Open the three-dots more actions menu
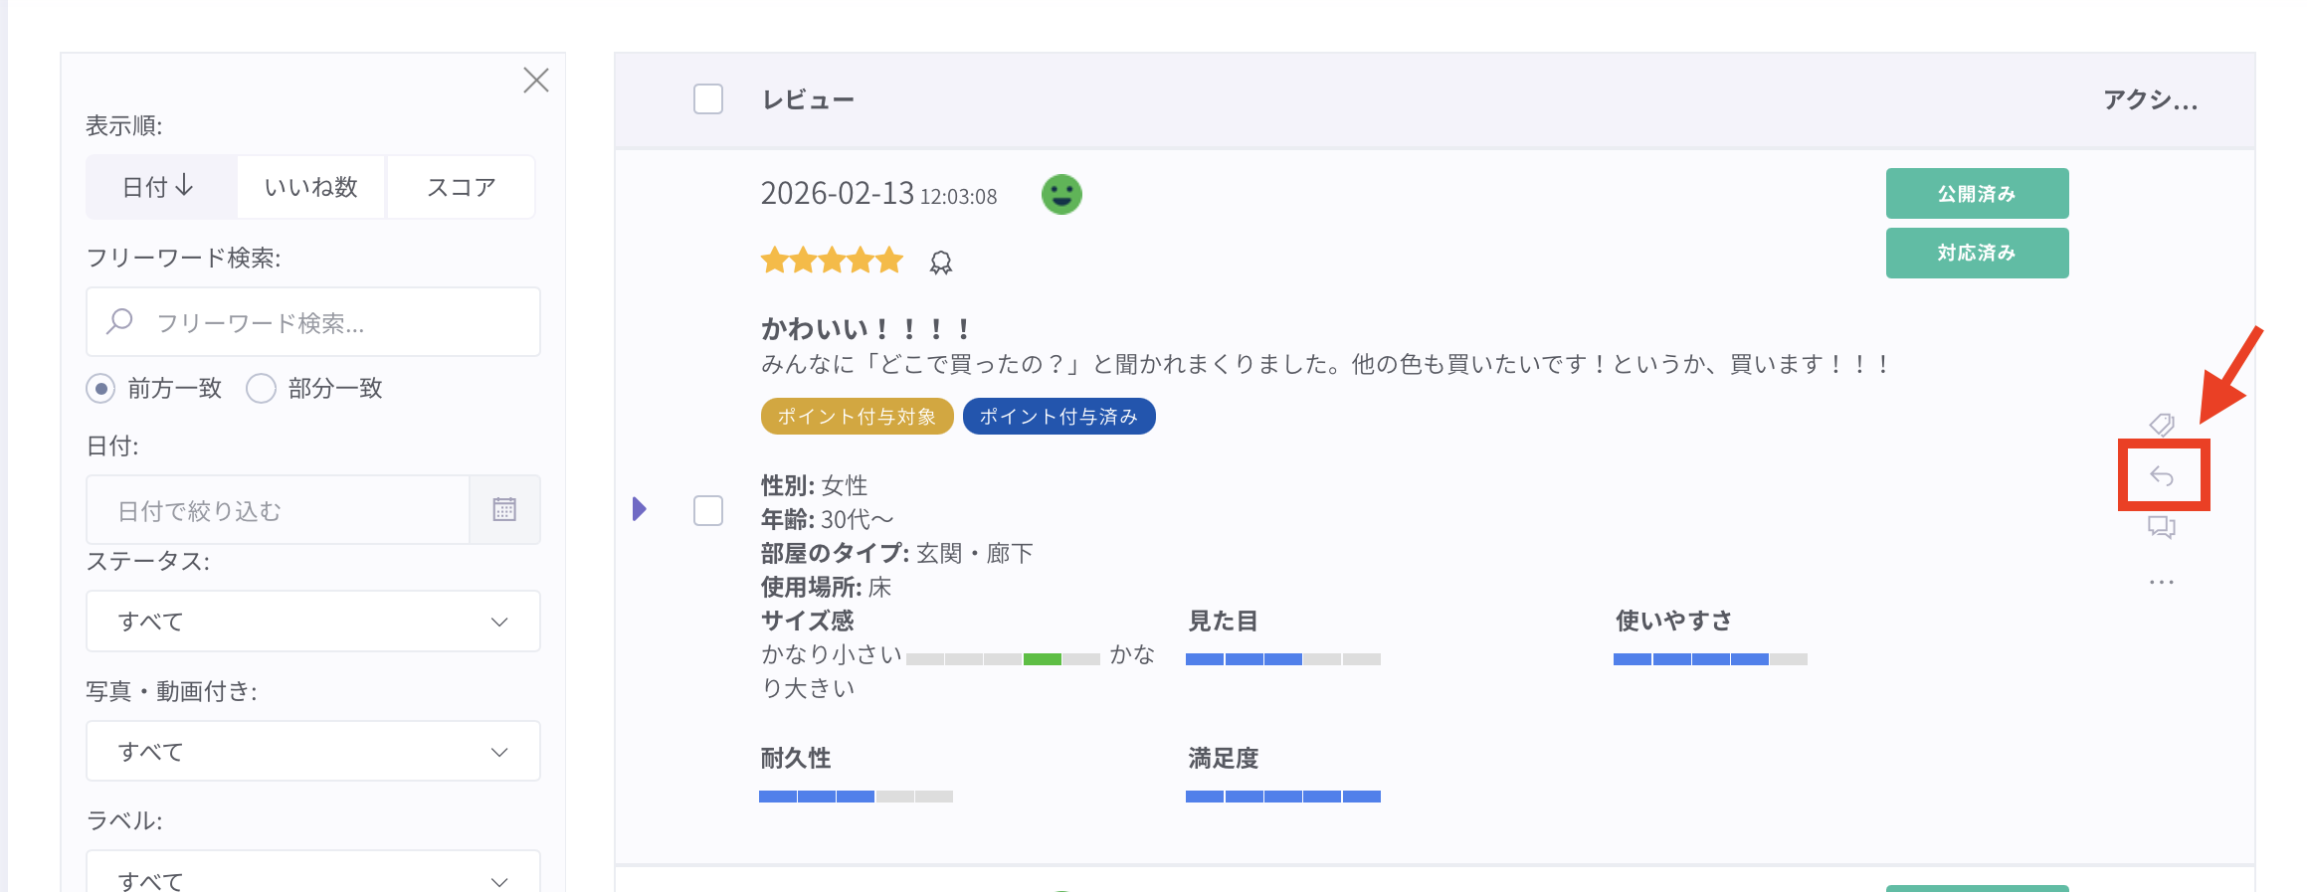 [x=2161, y=582]
